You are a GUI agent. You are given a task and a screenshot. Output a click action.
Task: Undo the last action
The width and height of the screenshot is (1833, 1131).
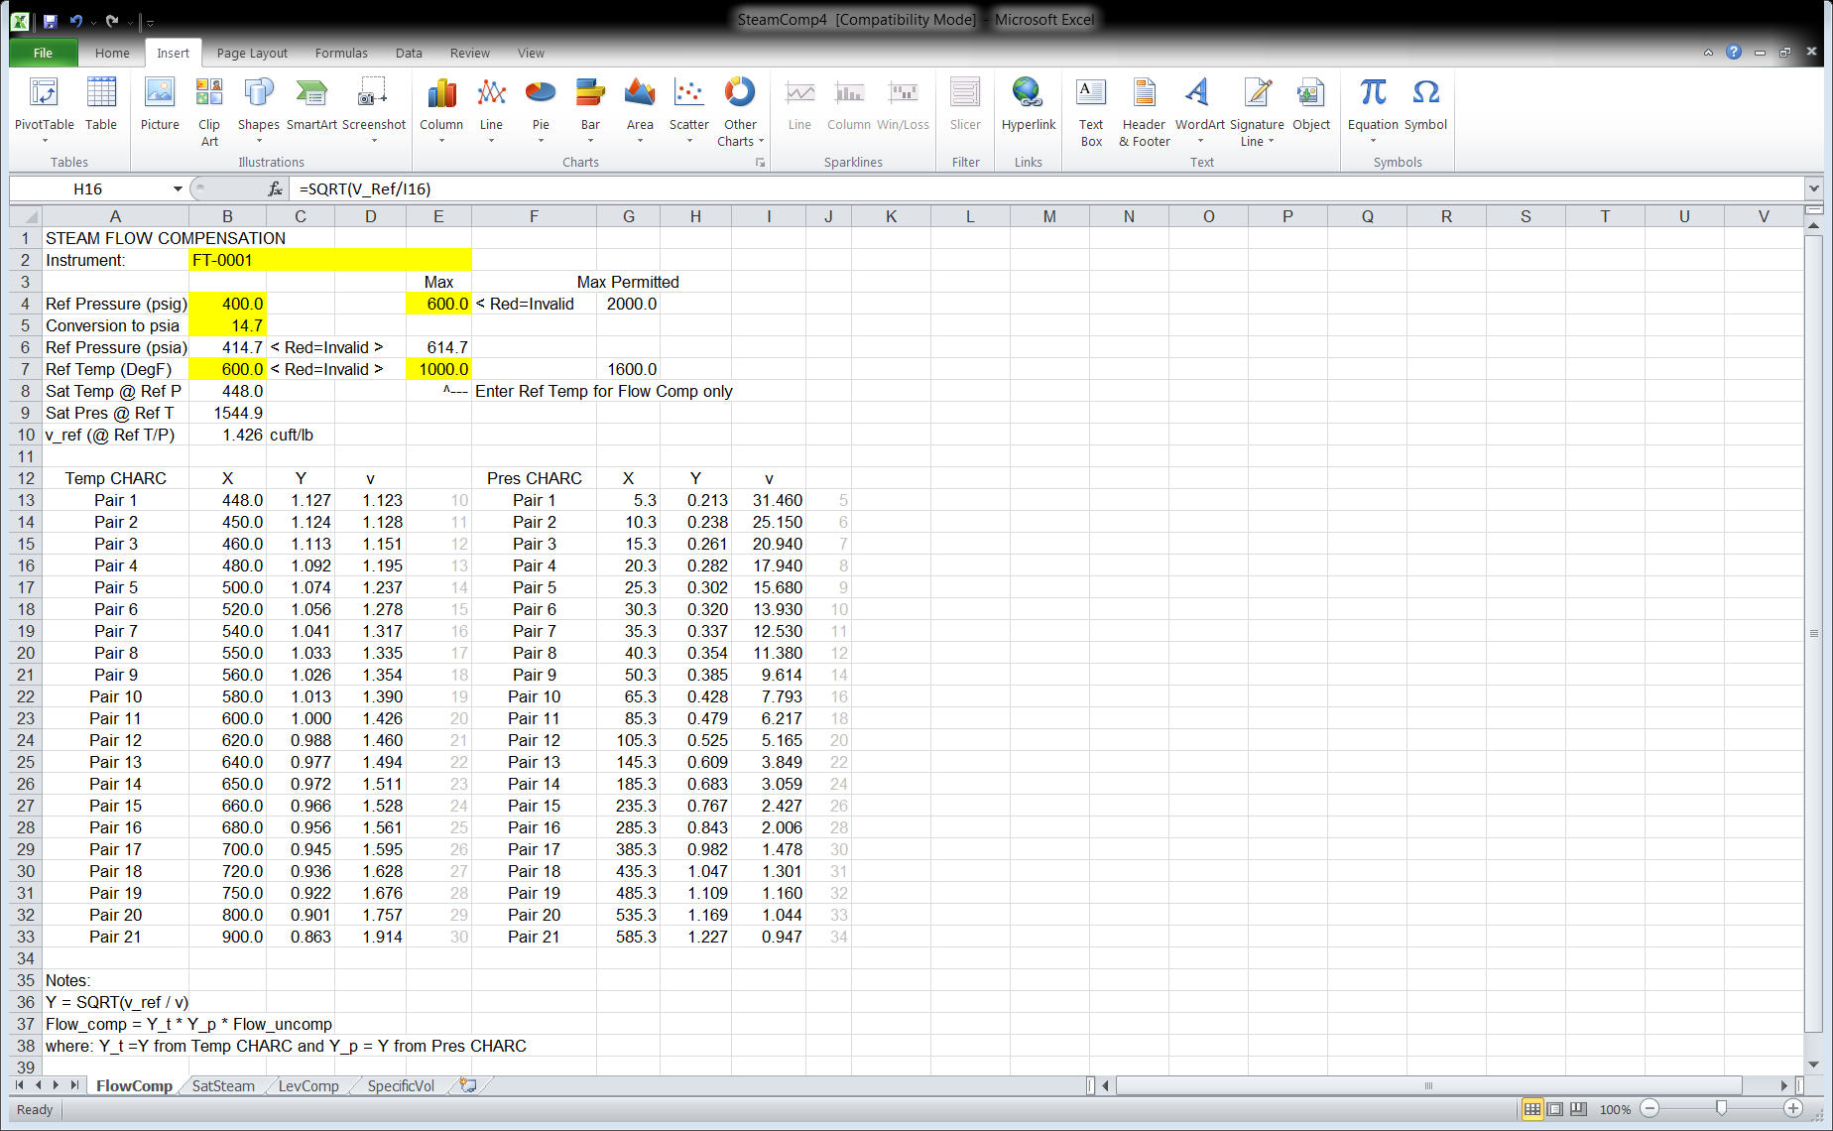tap(76, 21)
